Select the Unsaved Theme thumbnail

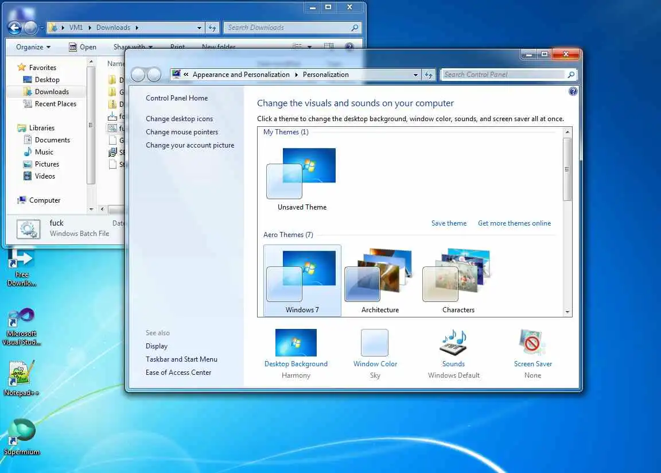coord(302,179)
